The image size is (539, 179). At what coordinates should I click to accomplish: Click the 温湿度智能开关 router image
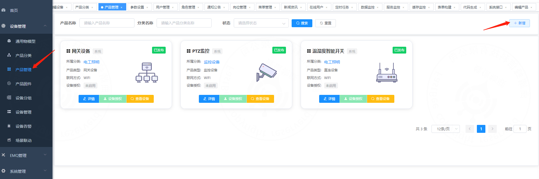coord(387,73)
